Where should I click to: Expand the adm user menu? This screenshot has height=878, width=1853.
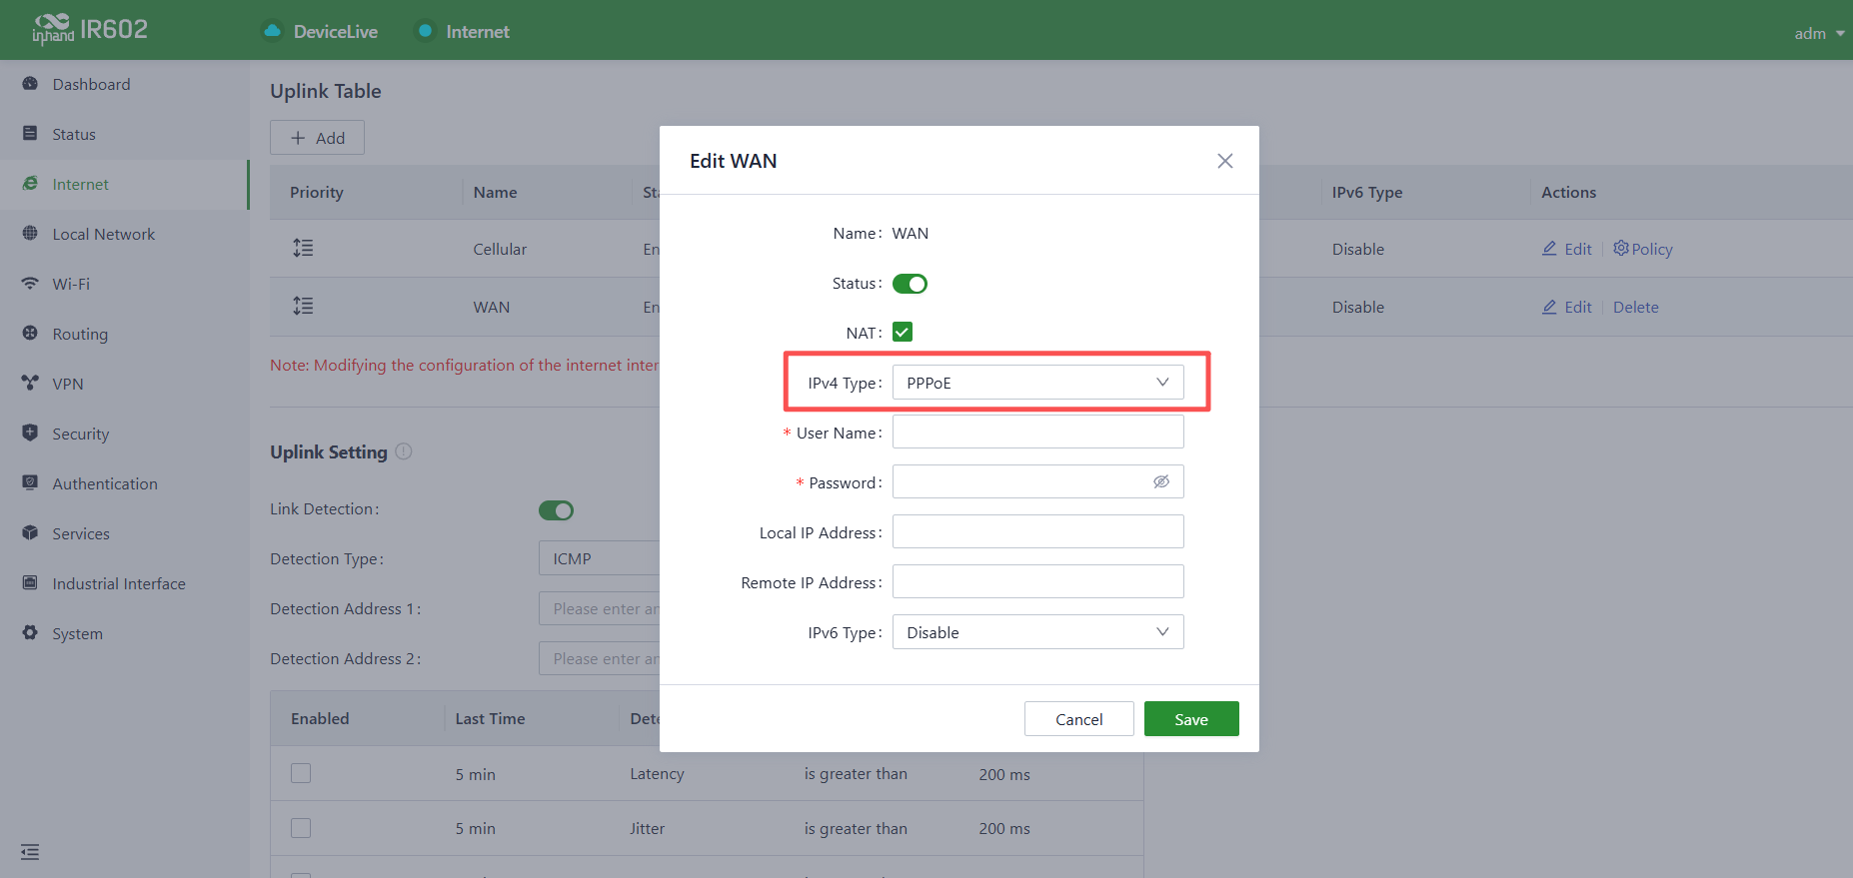(1819, 33)
